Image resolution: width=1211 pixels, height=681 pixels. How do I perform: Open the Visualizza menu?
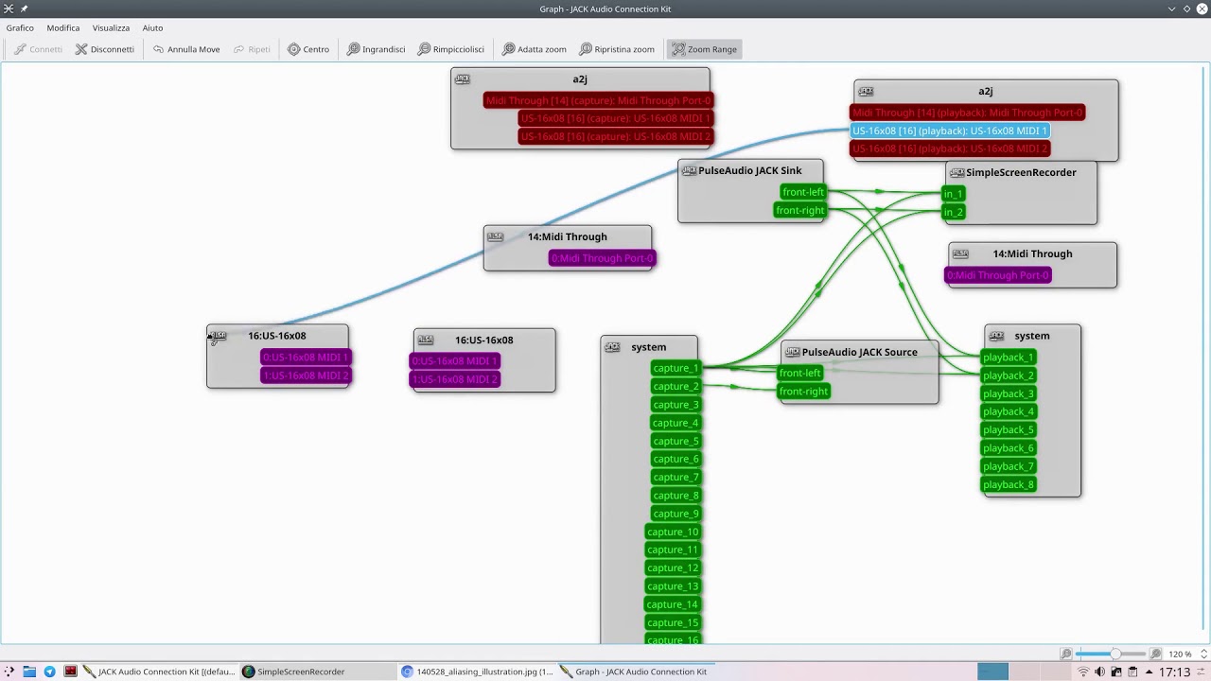pos(111,27)
